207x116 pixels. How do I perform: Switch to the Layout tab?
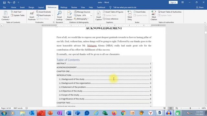coord(41,7)
